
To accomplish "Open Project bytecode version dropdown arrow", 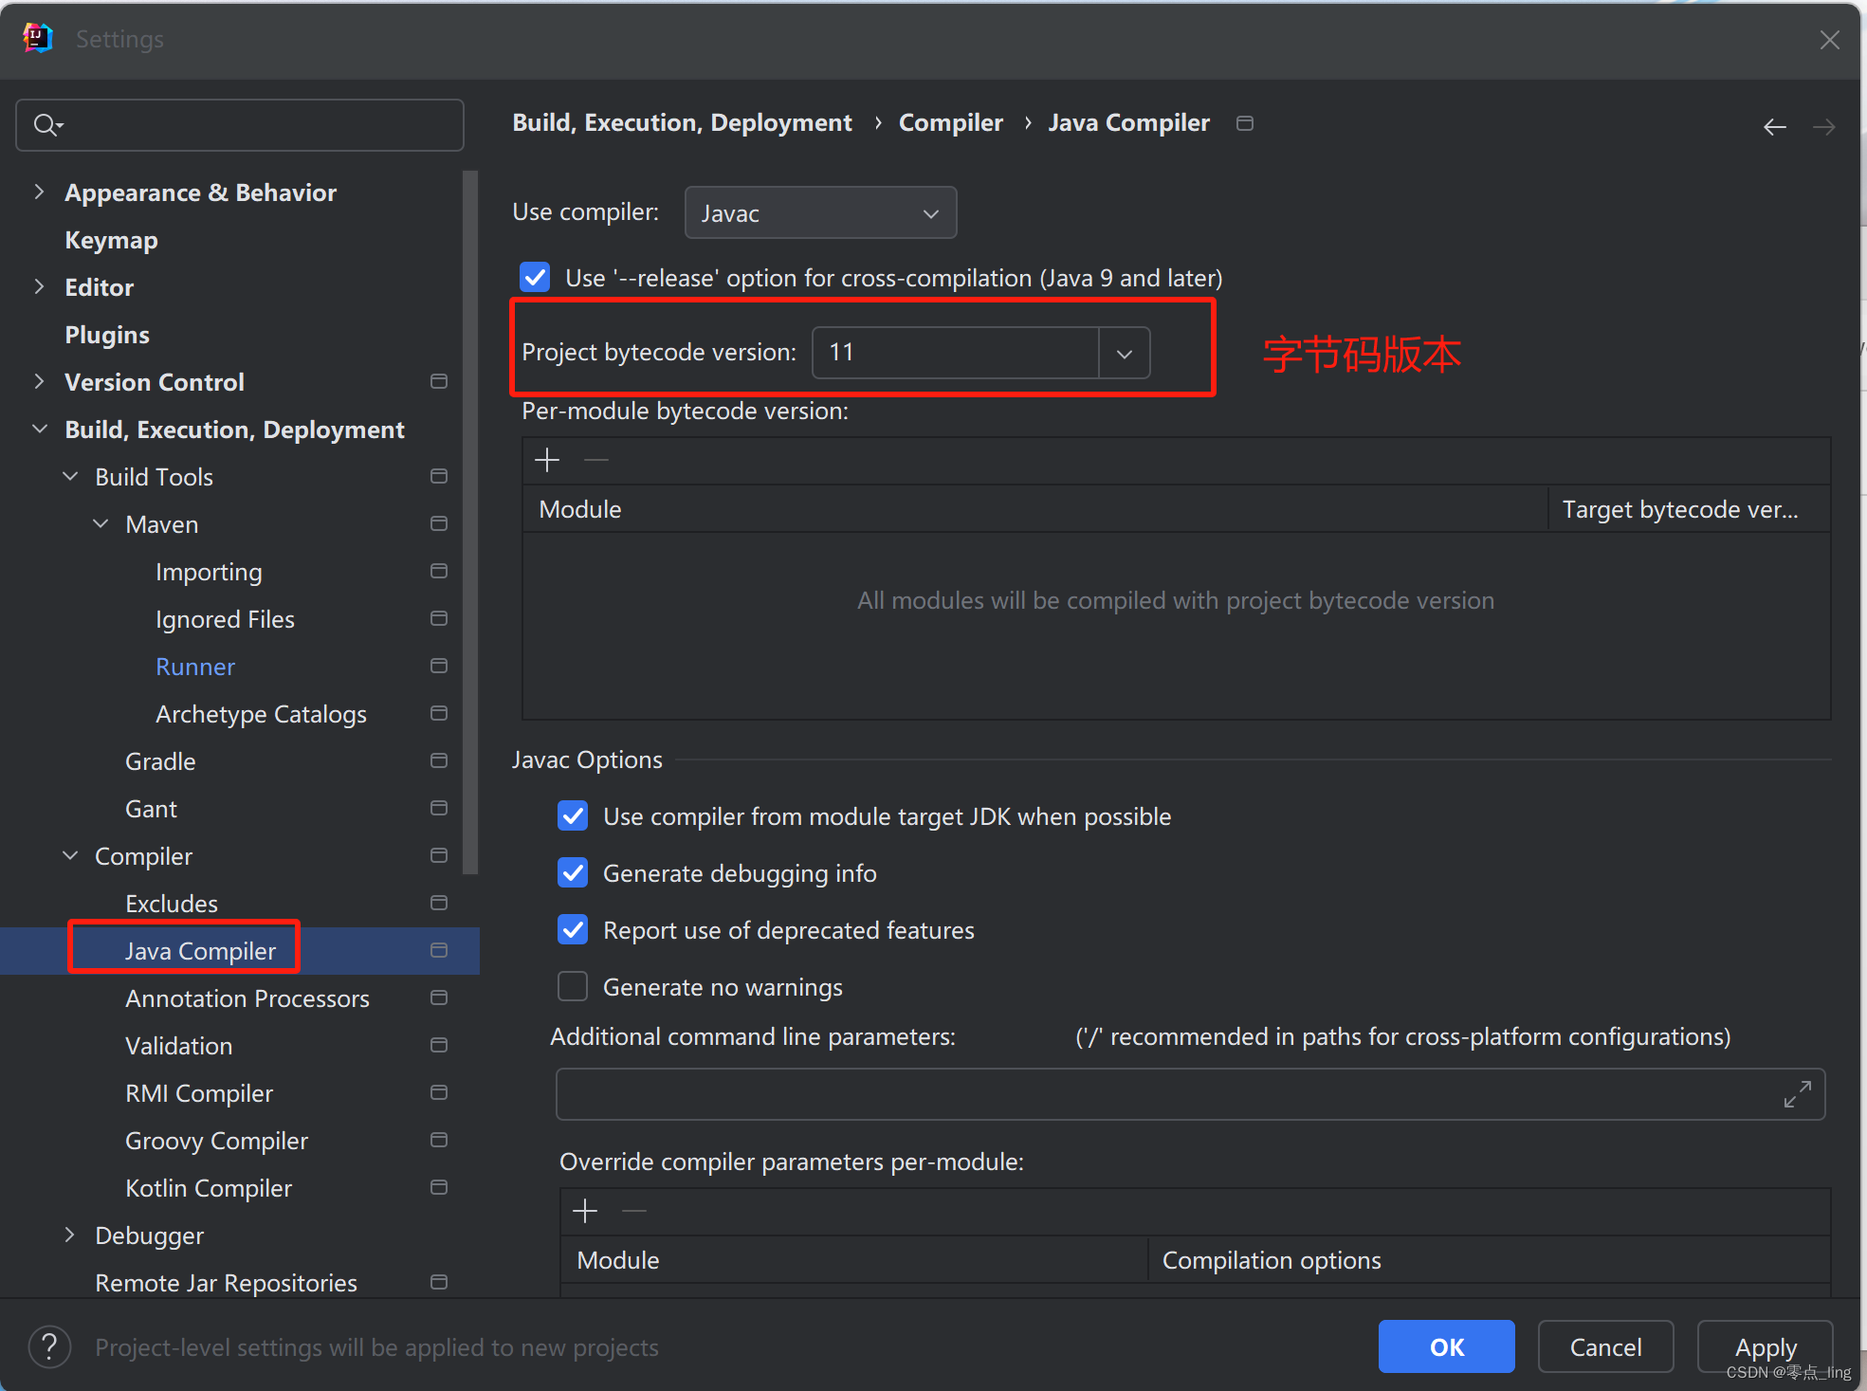I will (x=1125, y=353).
